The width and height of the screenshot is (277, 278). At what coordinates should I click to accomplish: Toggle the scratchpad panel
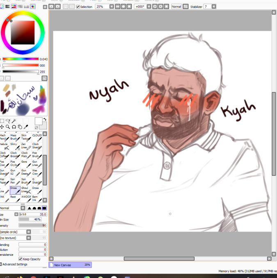(33, 7)
